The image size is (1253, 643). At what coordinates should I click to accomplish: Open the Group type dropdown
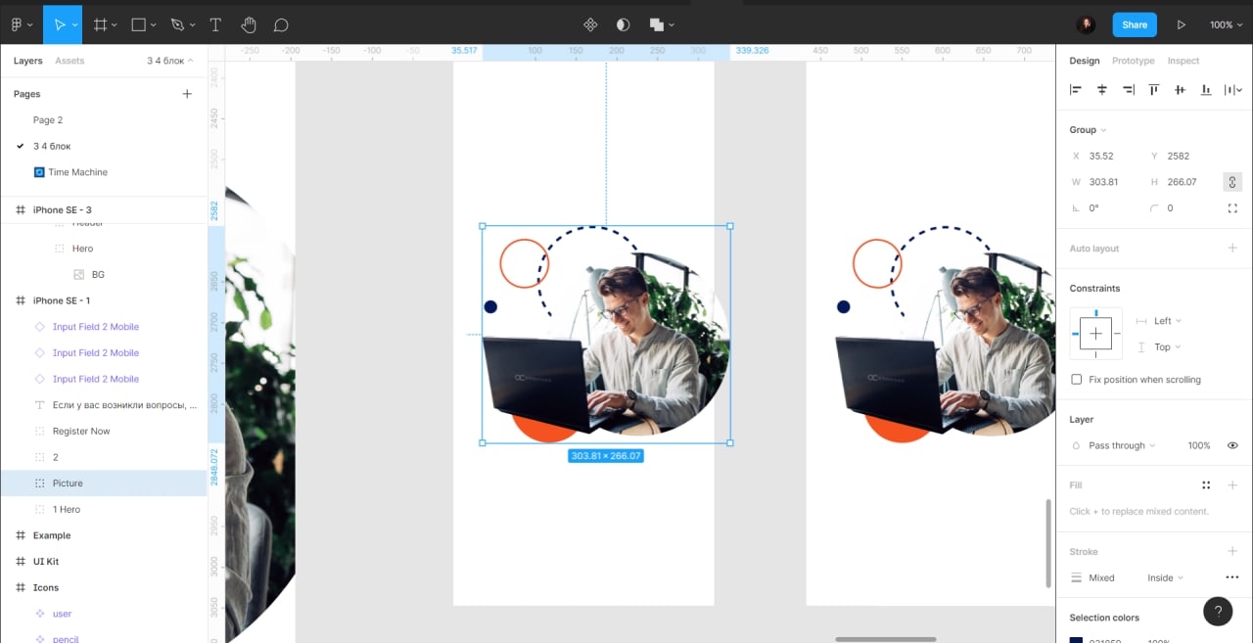(1088, 129)
